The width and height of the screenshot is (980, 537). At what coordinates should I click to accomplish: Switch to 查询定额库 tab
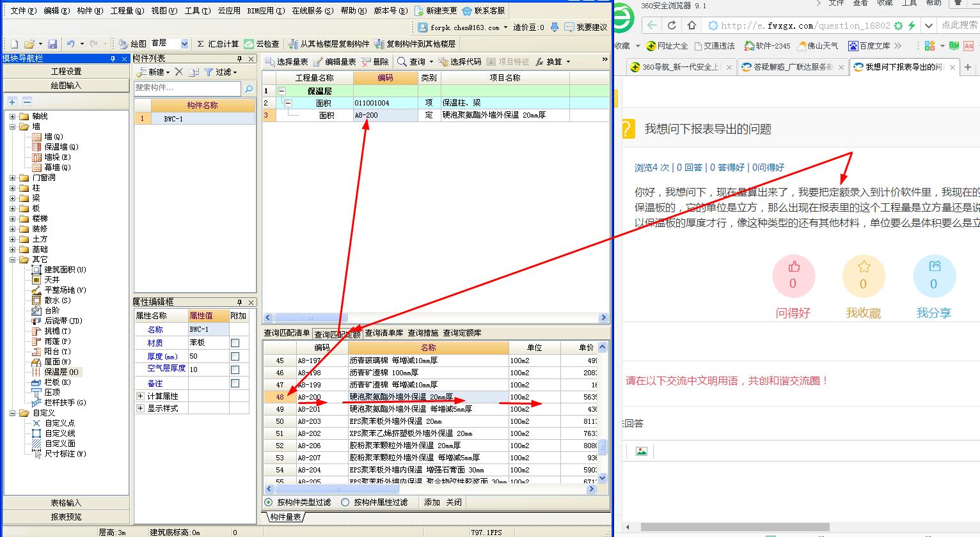tap(462, 333)
